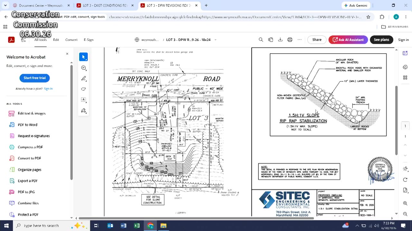Open PDF to JPG tool
412x231 pixels.
click(26, 192)
